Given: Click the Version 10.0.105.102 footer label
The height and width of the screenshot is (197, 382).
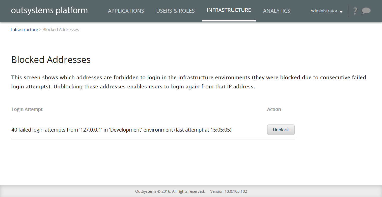Looking at the screenshot, I should 228,191.
